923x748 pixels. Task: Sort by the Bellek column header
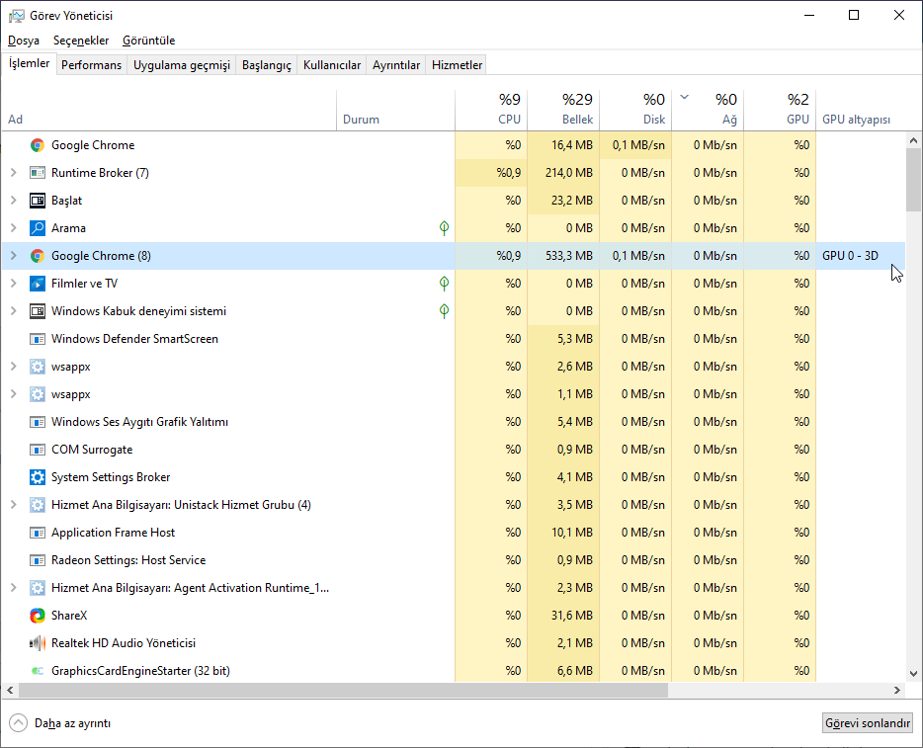(563, 110)
